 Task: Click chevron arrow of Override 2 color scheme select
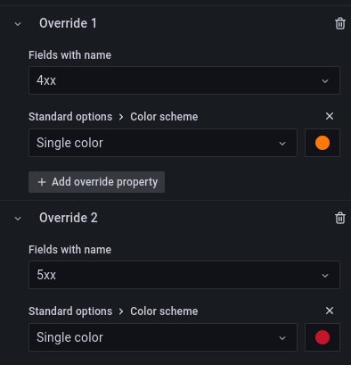(282, 338)
